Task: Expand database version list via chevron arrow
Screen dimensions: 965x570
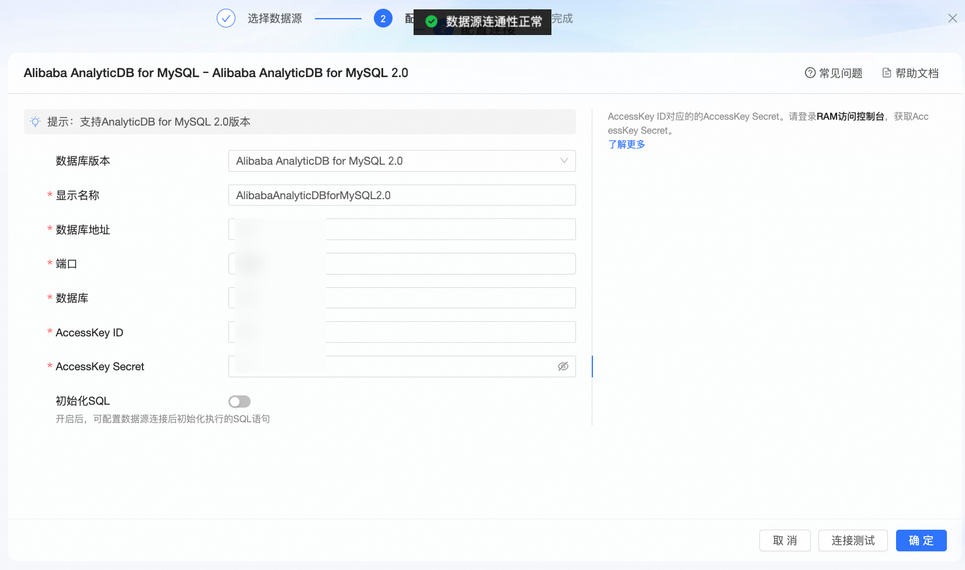Action: pyautogui.click(x=564, y=161)
